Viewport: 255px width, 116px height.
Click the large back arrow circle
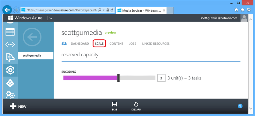click(x=32, y=37)
